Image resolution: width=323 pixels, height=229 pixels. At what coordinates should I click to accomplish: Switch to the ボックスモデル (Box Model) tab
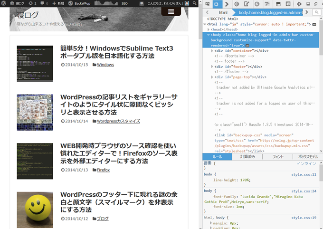coord(308,157)
